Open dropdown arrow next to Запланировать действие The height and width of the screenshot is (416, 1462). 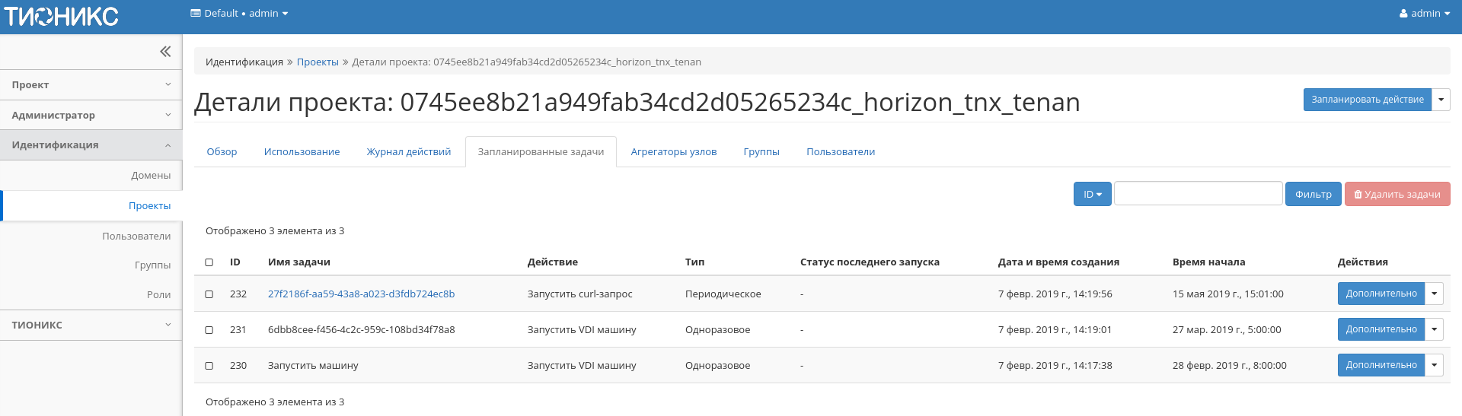coord(1441,100)
